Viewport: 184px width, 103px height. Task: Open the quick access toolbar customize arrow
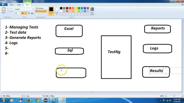point(14,1)
